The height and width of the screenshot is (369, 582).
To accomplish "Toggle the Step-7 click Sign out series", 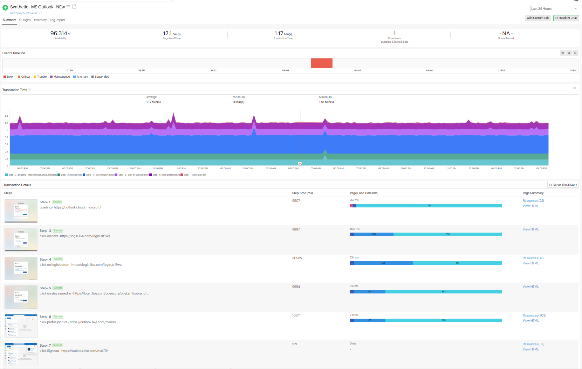I will coord(193,175).
